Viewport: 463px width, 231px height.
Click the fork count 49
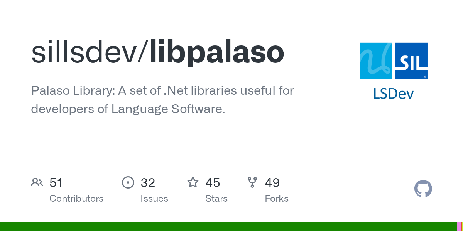[x=272, y=182]
